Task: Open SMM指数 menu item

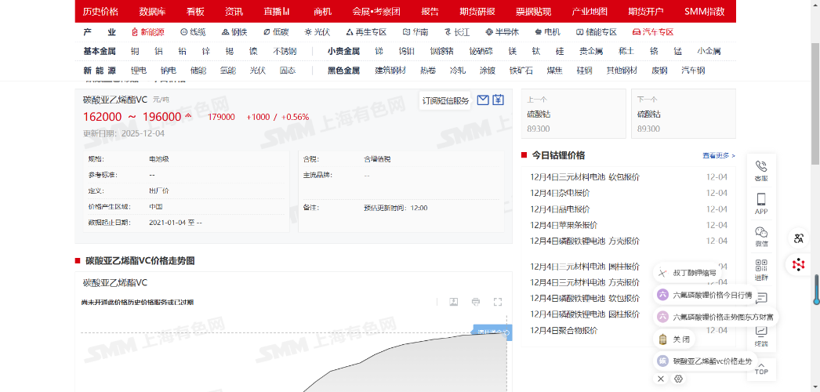Action: 705,12
